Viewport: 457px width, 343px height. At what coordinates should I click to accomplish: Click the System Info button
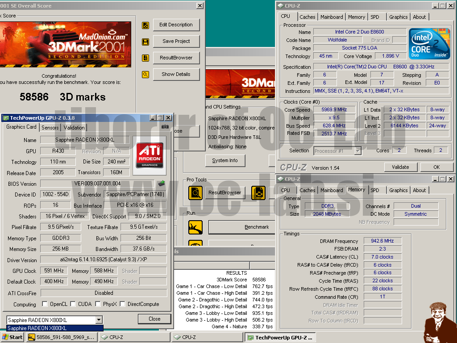(x=225, y=160)
